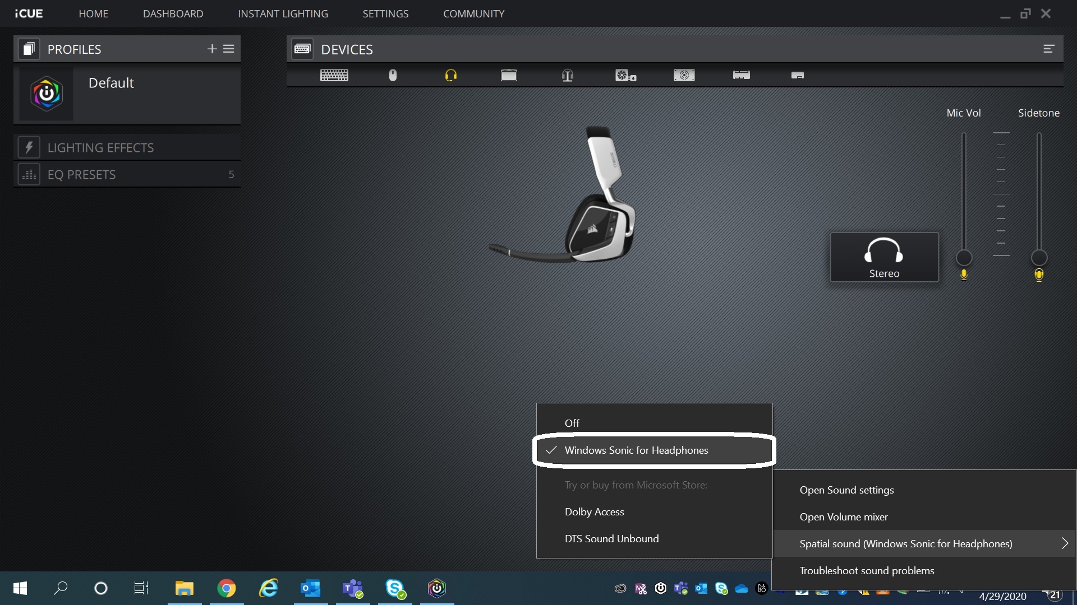Click the Devices panel keyboard icon

click(302, 49)
